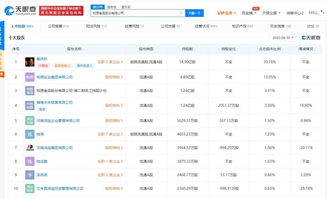Open 河南鸿宝集团有限公司 company link
Viewport: 327px width, 199px height.
55,148
